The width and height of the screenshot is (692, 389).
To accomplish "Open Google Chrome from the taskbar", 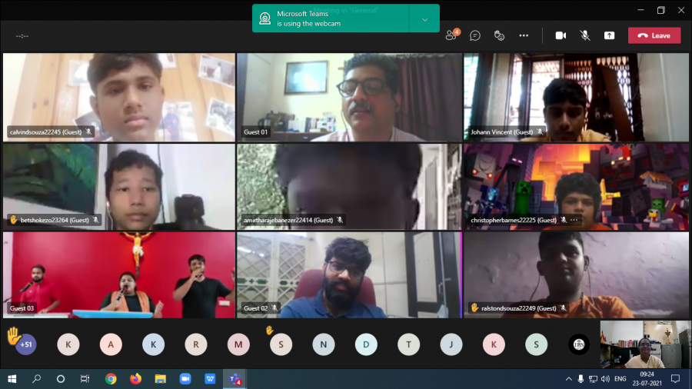I will click(x=111, y=379).
